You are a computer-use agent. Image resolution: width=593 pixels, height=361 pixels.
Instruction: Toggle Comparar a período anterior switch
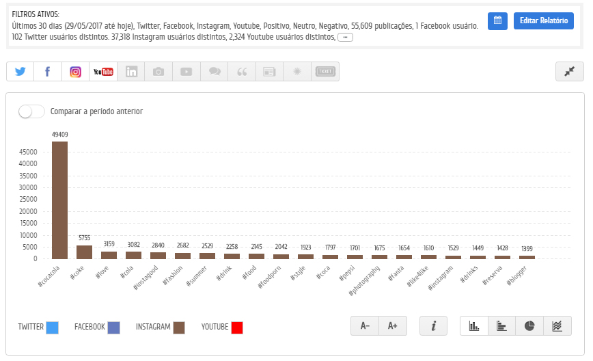31,111
